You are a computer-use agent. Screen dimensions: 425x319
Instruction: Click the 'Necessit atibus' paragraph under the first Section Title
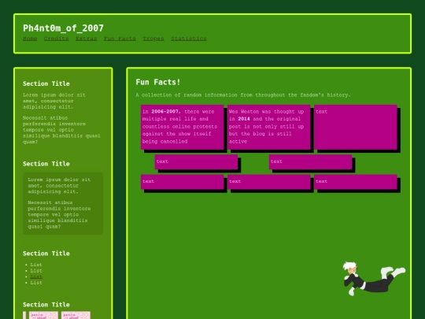coord(61,130)
